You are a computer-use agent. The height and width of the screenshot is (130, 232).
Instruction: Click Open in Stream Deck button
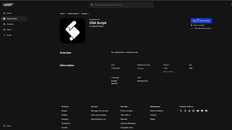tap(201, 21)
